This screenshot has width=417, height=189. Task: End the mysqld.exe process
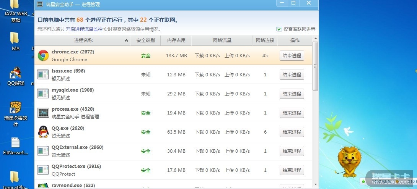(292, 94)
